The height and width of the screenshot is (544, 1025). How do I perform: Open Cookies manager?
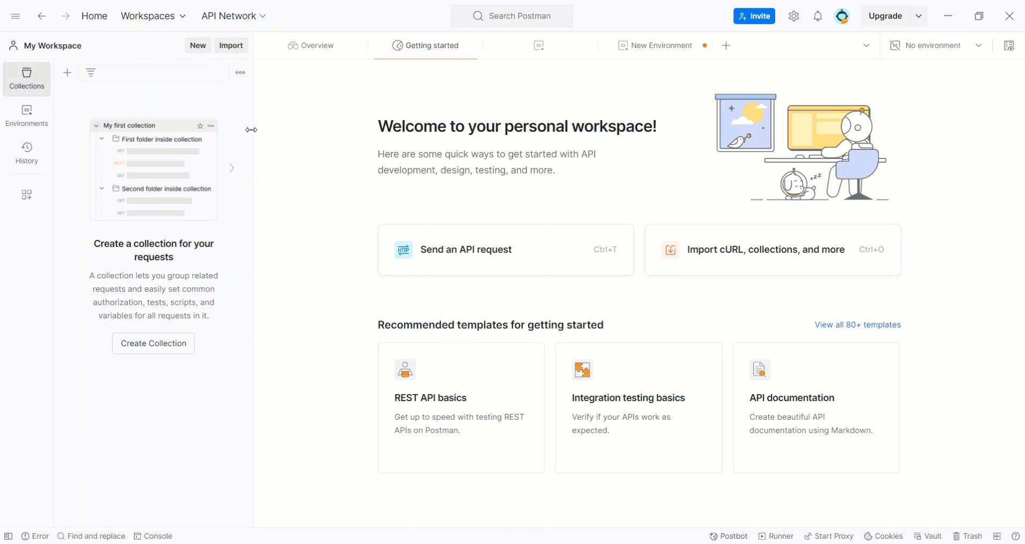click(883, 536)
